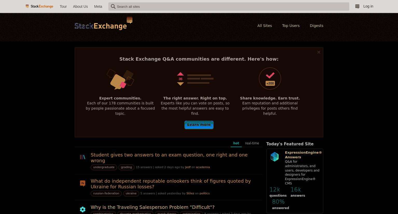
Task: Open the academia site link
Action: pyautogui.click(x=203, y=167)
